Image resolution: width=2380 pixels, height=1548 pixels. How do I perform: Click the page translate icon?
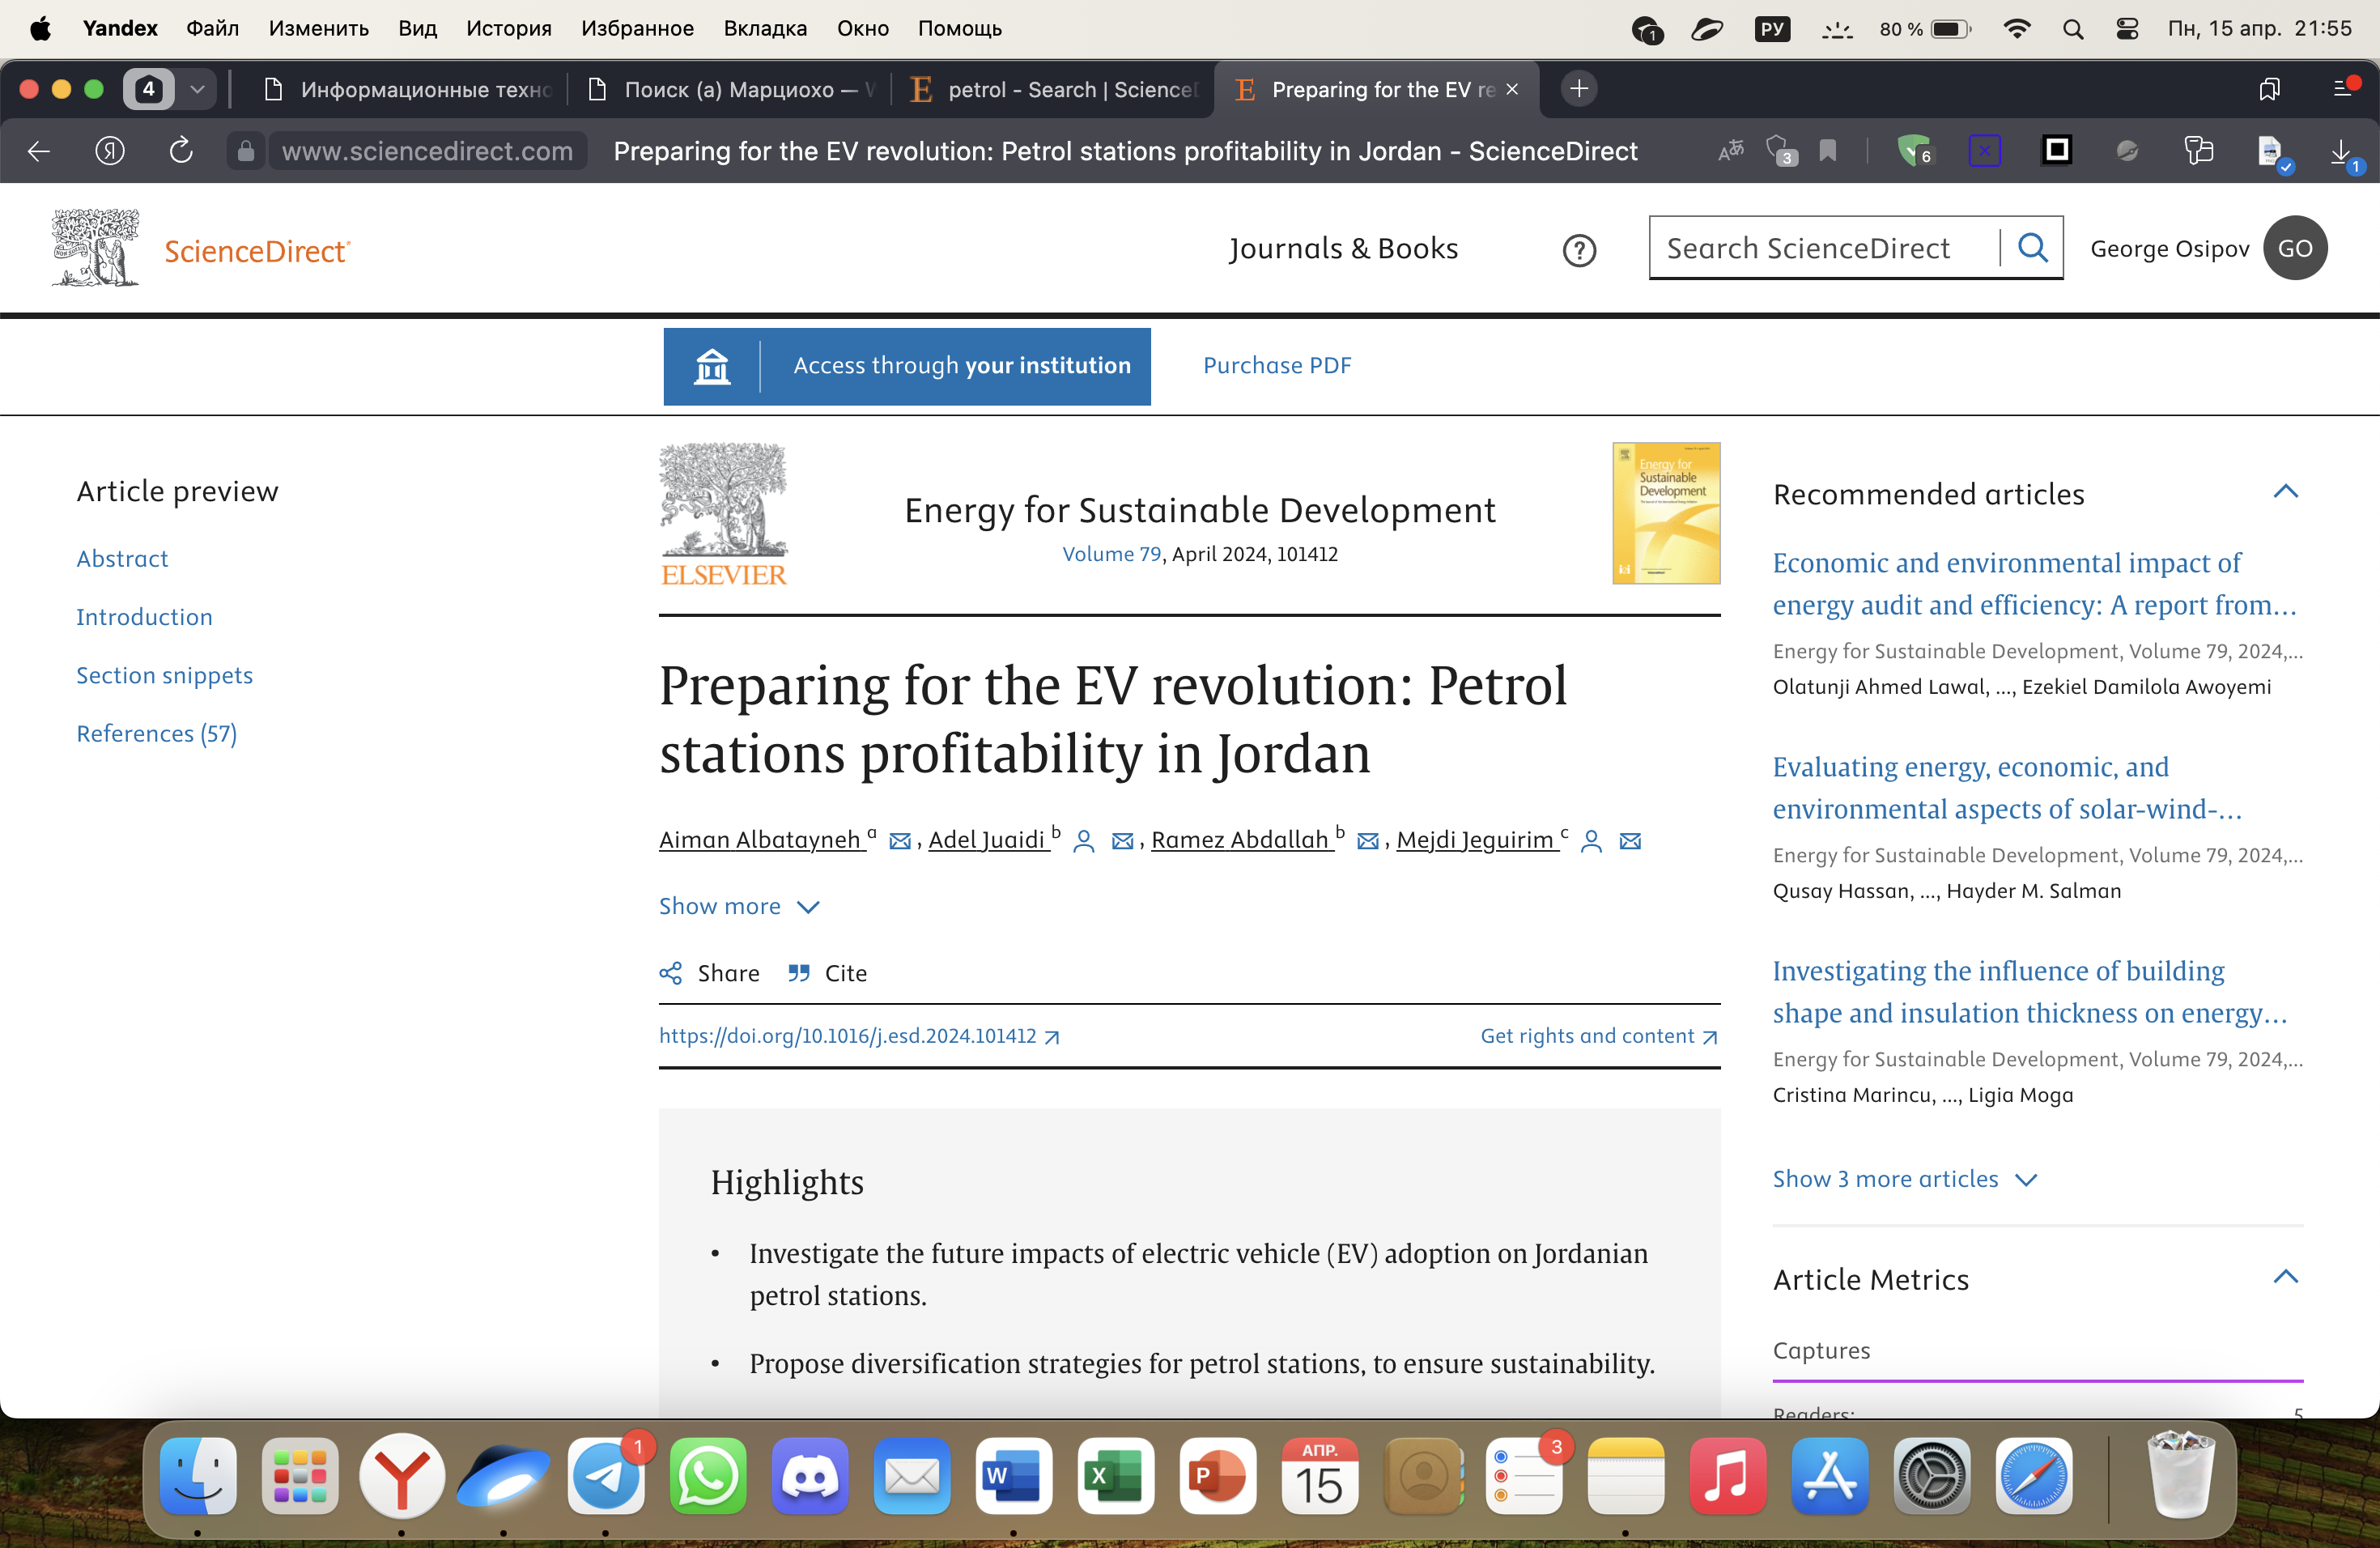1731,151
